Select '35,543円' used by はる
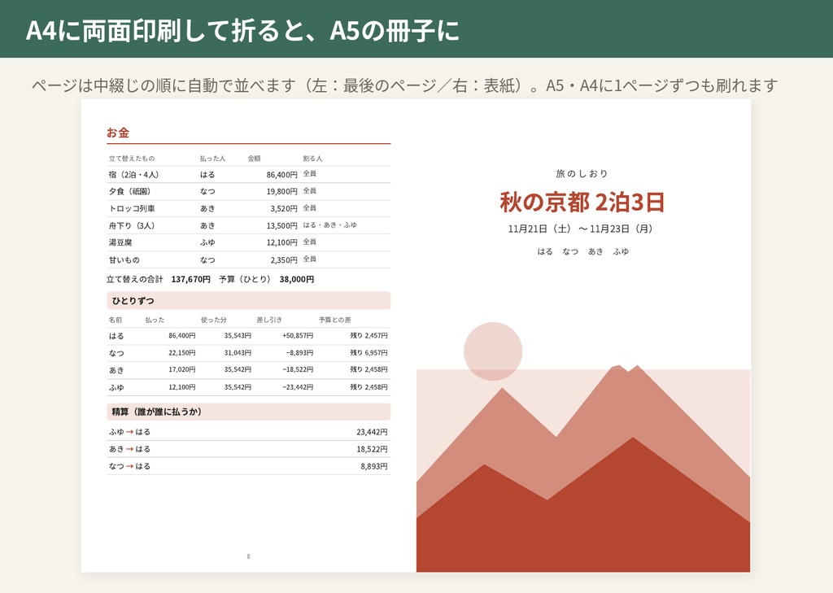The image size is (833, 593). pyautogui.click(x=238, y=336)
